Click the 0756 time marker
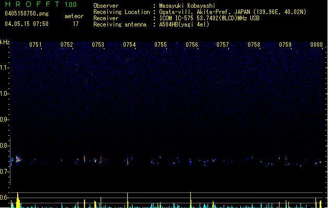The image size is (328, 208). [192, 45]
